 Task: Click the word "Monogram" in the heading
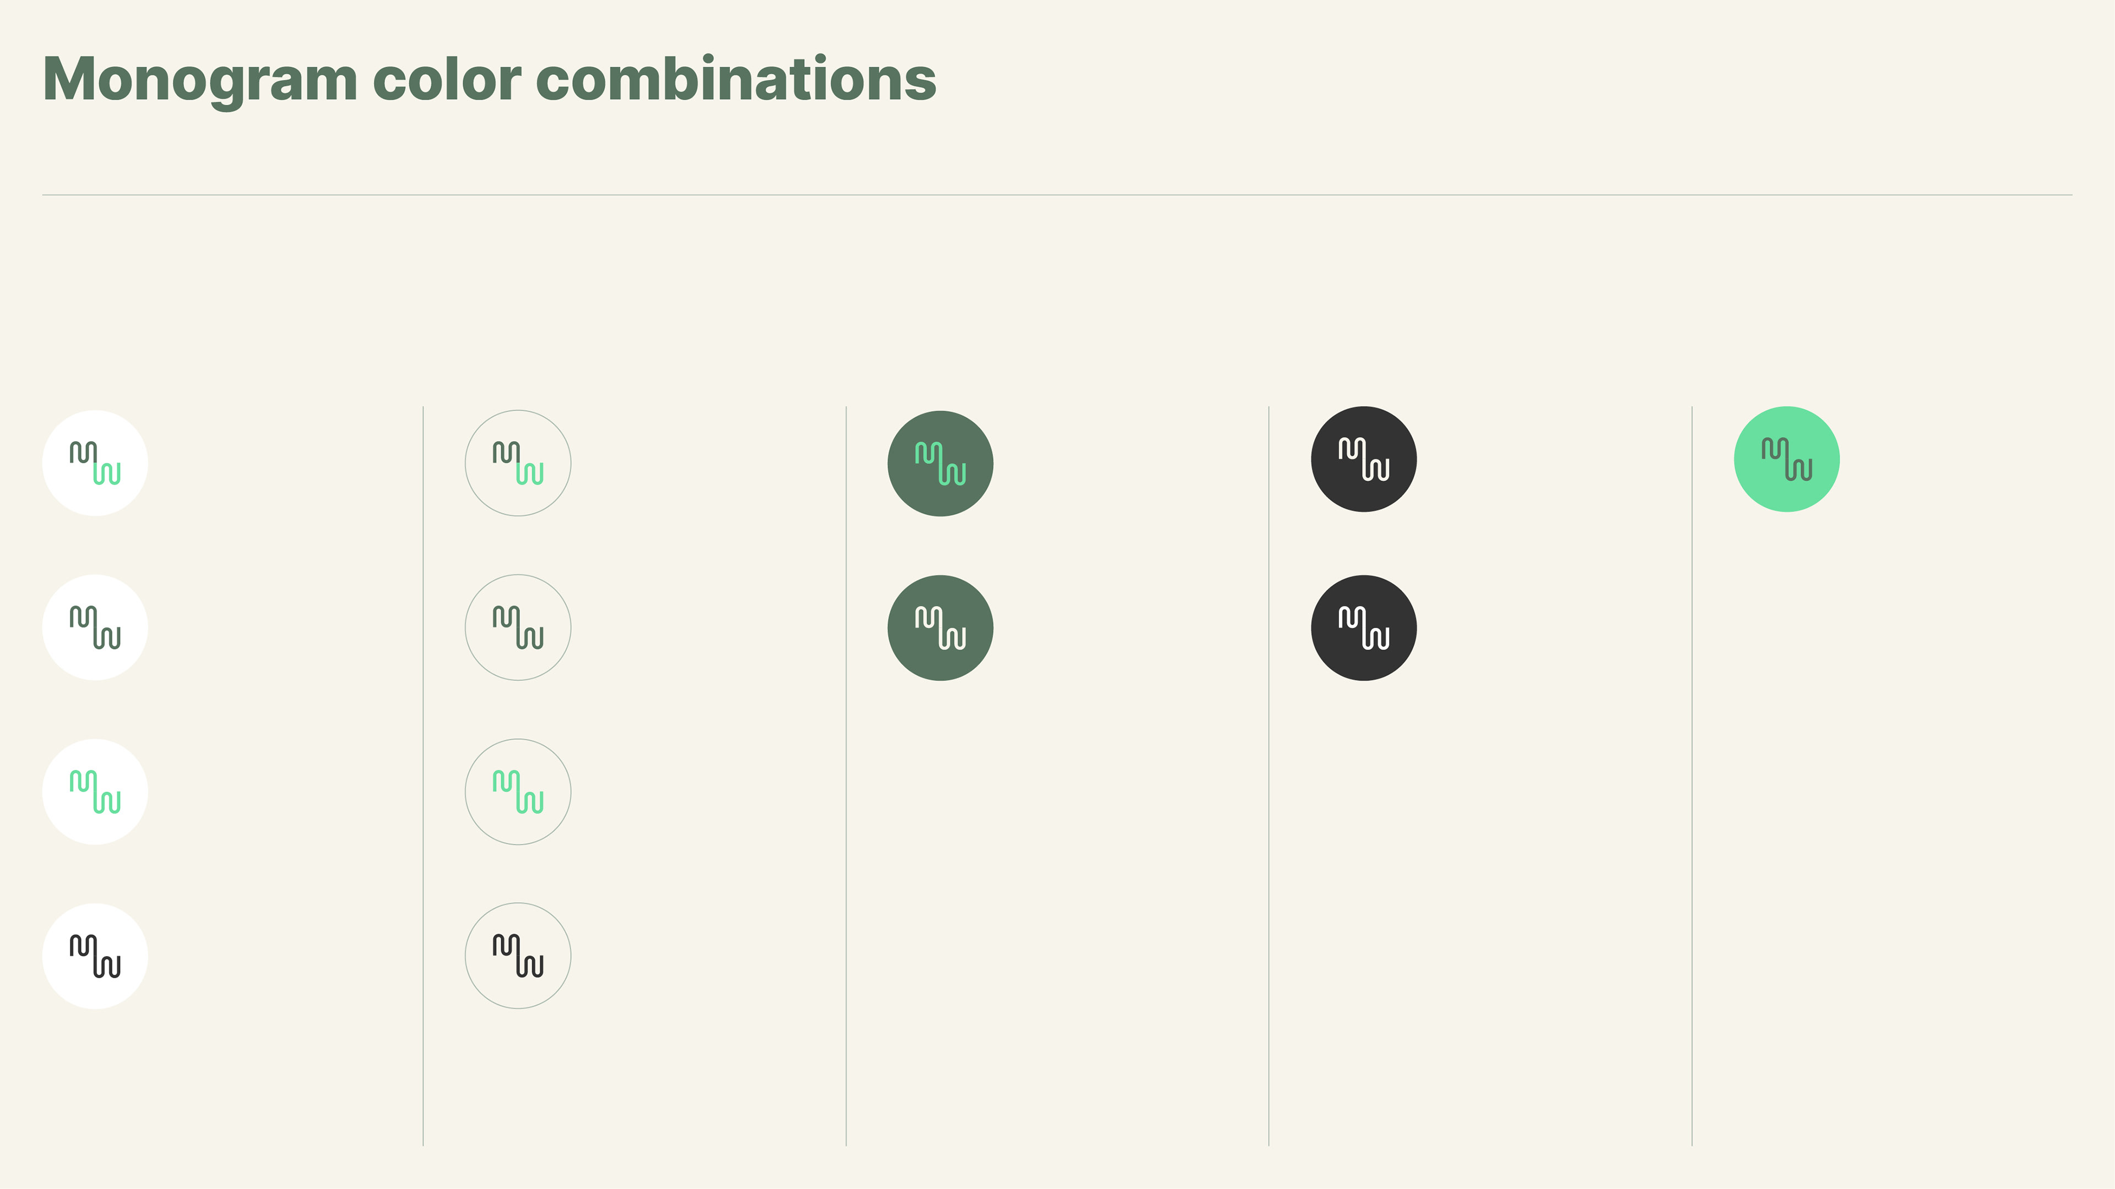[200, 81]
